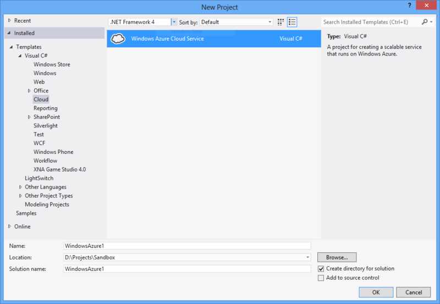Select the WCF category

point(39,143)
